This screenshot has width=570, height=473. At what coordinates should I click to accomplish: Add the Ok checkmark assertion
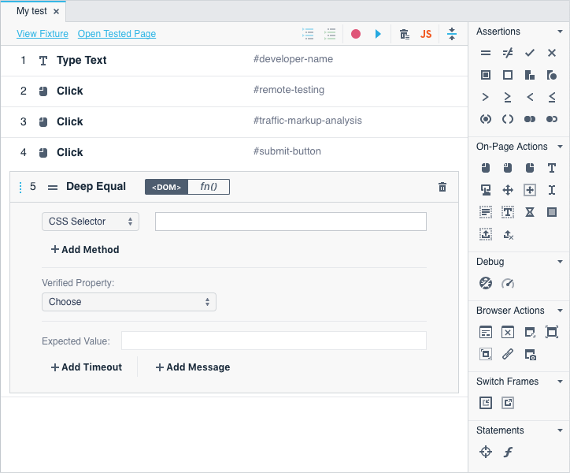[x=530, y=53]
